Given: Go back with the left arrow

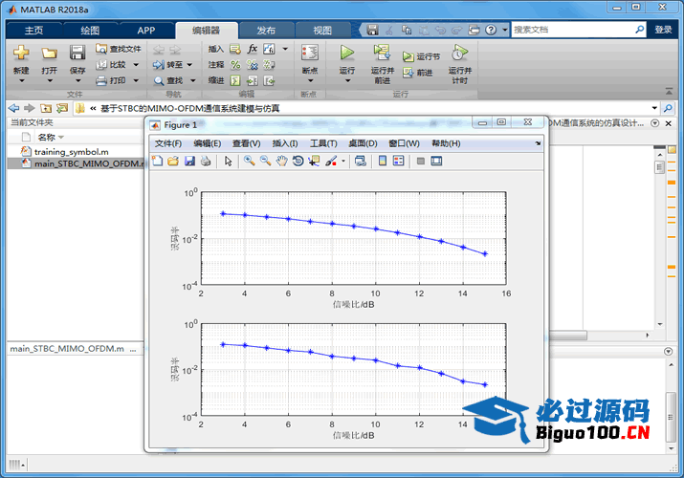Looking at the screenshot, I should coord(14,108).
